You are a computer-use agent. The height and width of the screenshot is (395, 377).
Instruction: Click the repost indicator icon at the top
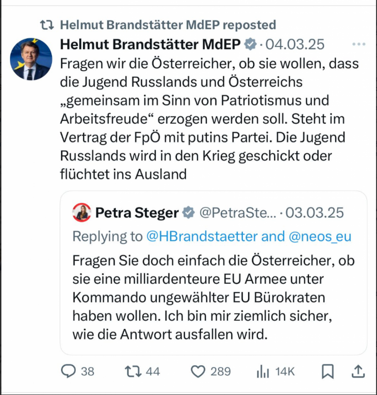[x=46, y=25]
